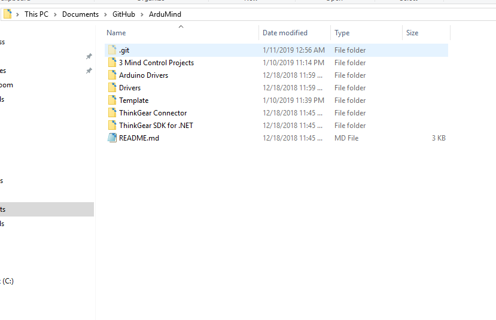The width and height of the screenshot is (496, 320).
Task: Click the ArduMind breadcrumb segment
Action: [165, 14]
